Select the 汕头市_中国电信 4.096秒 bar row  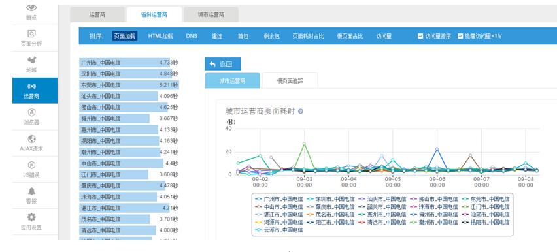[x=129, y=96]
